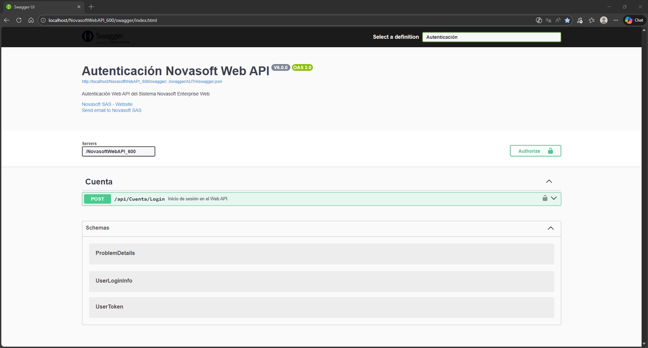Image resolution: width=648 pixels, height=348 pixels.
Task: Click the 'Inicio de sesión en el Web API.' description
Action: pos(198,199)
